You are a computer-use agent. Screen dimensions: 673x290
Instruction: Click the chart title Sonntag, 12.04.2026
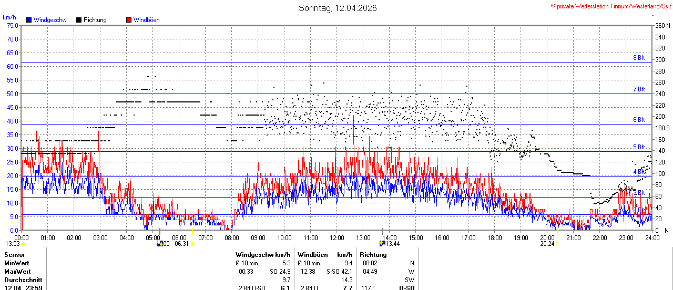[x=338, y=8]
